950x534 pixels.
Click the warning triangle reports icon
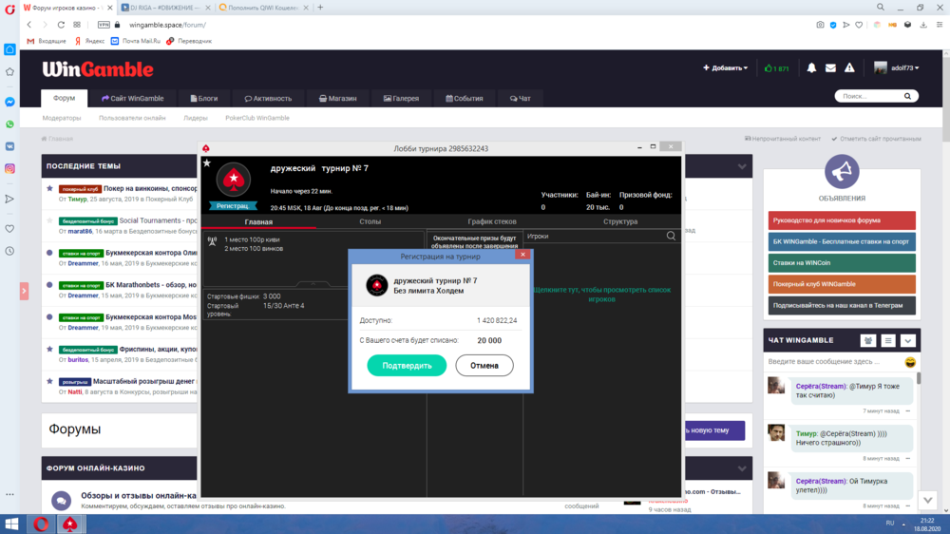click(x=850, y=68)
